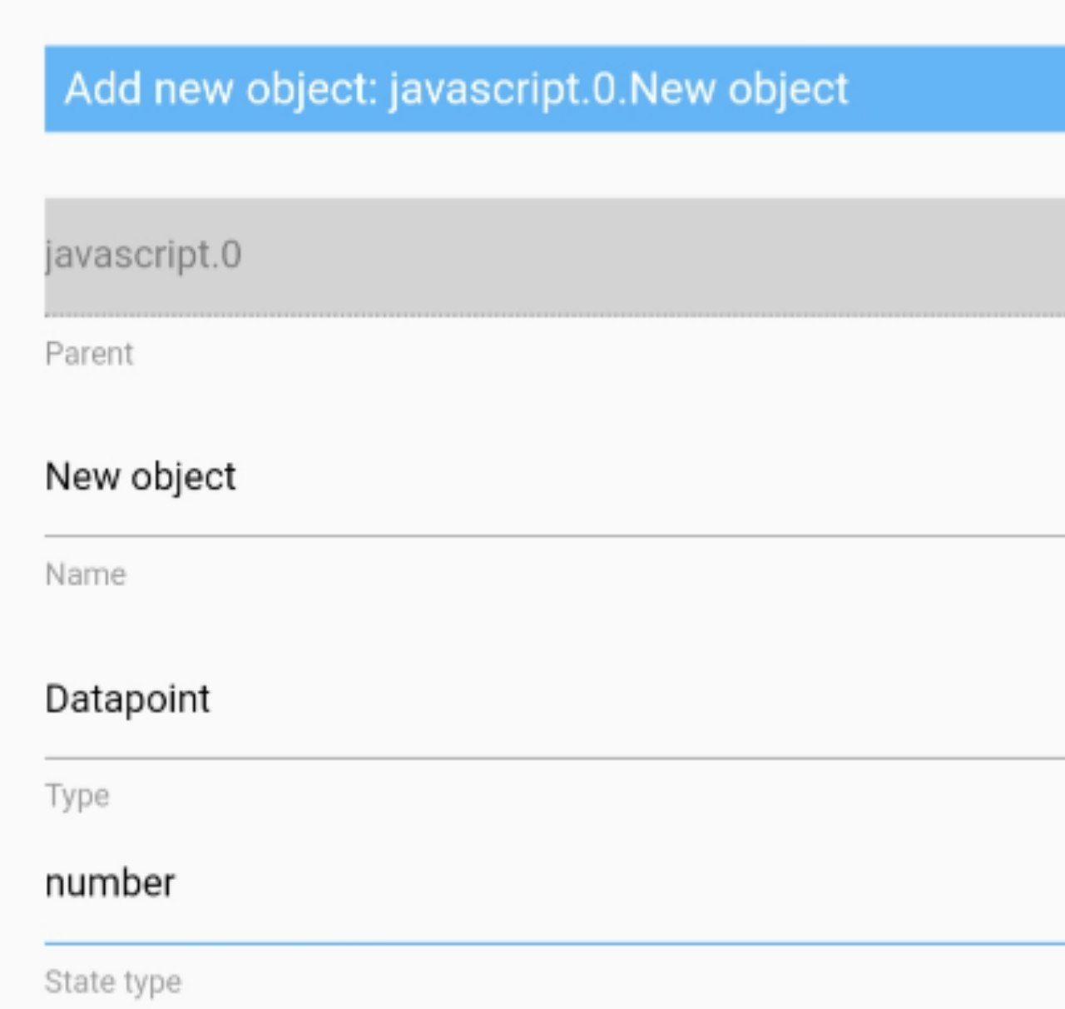
Task: Click "javascript.0.New object" in the header
Action: (x=619, y=88)
